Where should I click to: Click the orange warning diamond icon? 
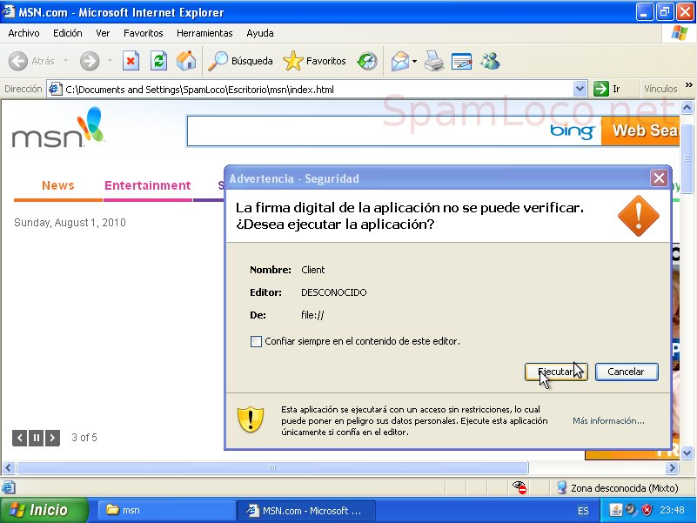tap(639, 216)
